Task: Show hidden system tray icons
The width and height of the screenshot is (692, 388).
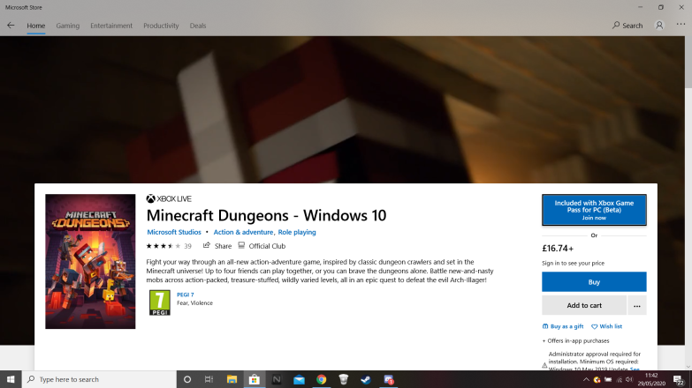Action: point(586,380)
